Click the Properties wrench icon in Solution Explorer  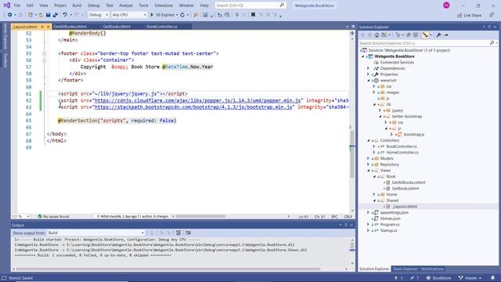coord(438,34)
